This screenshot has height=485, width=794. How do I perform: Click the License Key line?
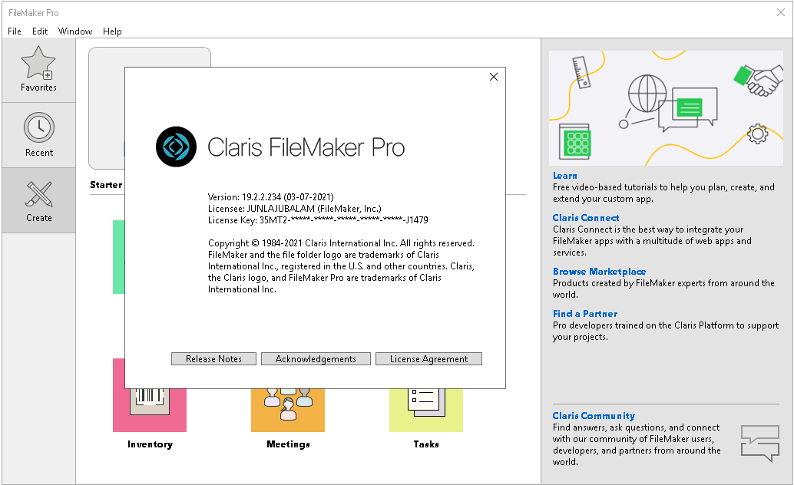(x=318, y=220)
